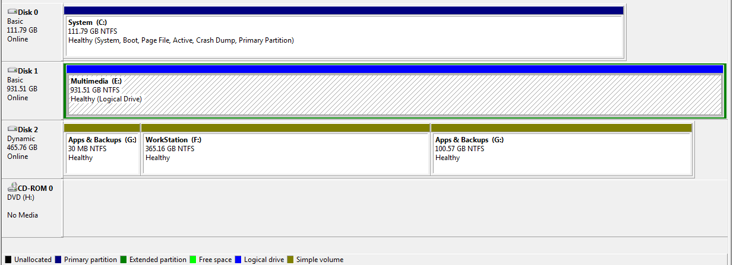Click the No Media text for CD-ROM 0

(x=23, y=215)
